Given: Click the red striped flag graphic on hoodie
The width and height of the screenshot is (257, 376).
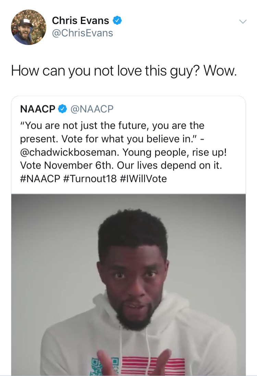Looking at the screenshot, I should [154, 366].
